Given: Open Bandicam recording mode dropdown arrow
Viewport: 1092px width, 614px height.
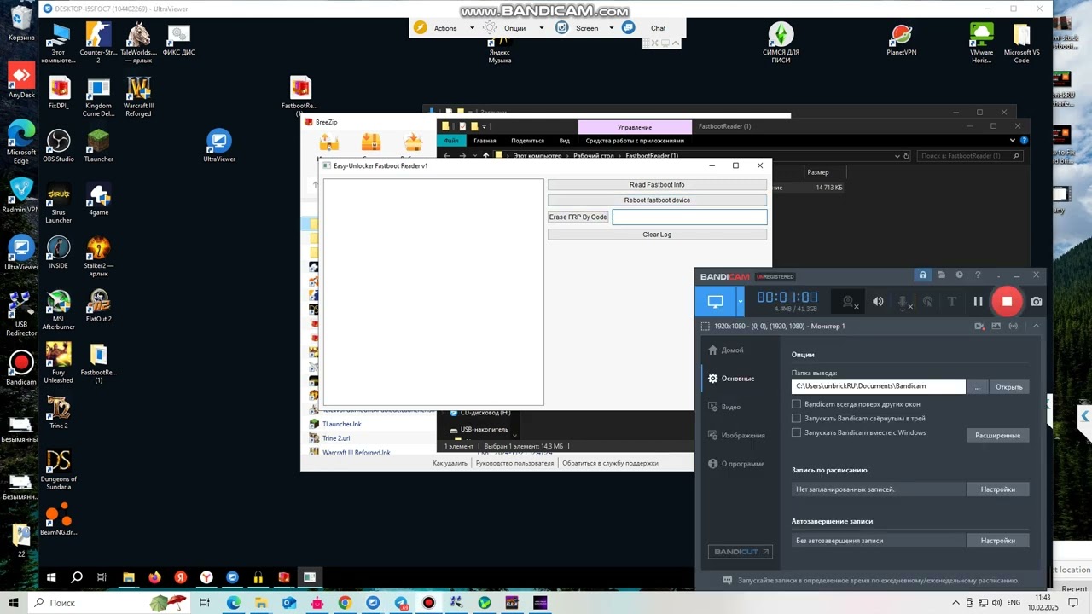Looking at the screenshot, I should [x=741, y=301].
